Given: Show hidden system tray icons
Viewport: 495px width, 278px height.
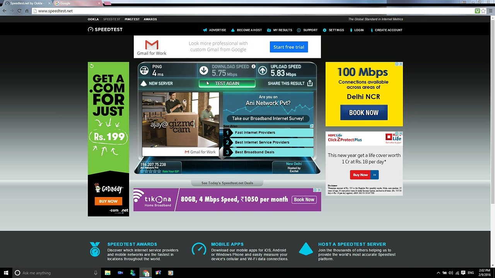Looking at the screenshot, I should pyautogui.click(x=438, y=273).
